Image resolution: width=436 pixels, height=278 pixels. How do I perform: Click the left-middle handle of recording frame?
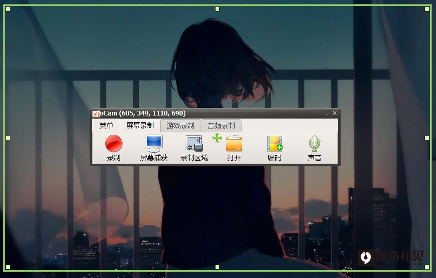point(8,138)
